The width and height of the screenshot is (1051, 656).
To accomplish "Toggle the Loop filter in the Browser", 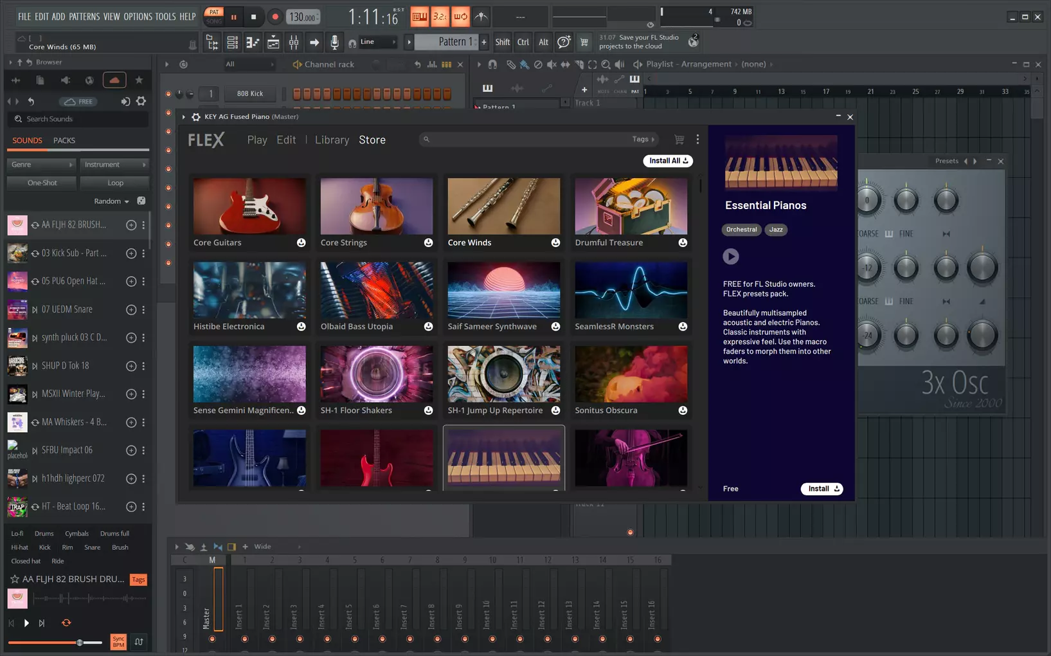I will pyautogui.click(x=116, y=183).
